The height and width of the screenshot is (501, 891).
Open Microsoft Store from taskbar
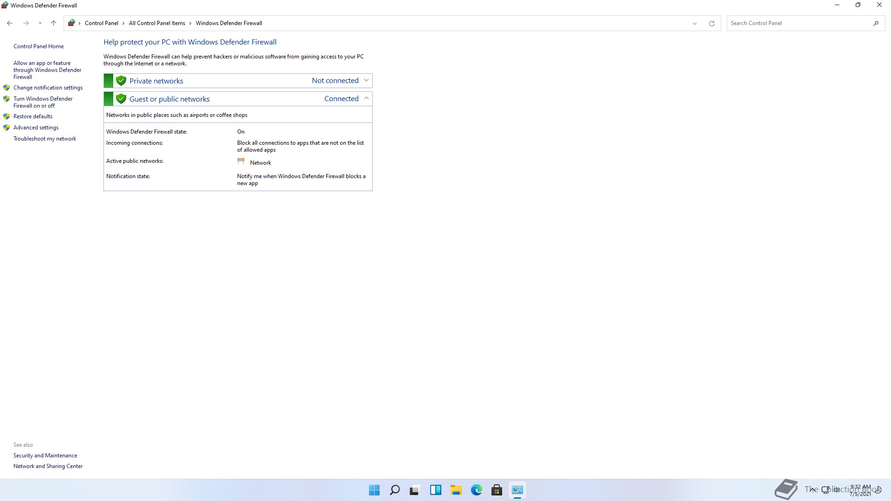point(497,490)
